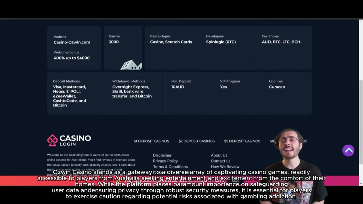Viewport: 363px width, 204px height.
Task: Open the Privacy Policy footer link
Action: coord(165,161)
